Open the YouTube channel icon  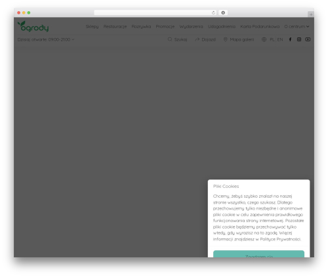(308, 39)
